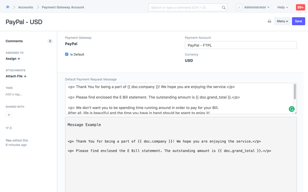Go to Accounts breadcrumb
The width and height of the screenshot is (308, 192).
pos(25,7)
